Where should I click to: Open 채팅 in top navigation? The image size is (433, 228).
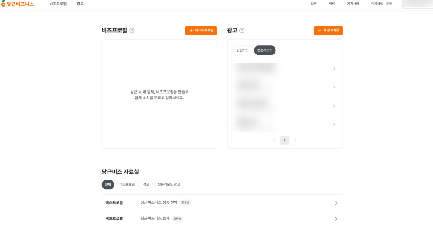click(332, 4)
